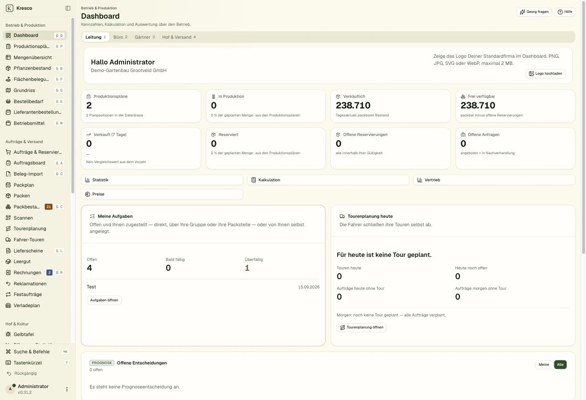Click the Administrator avatar
The image size is (586, 400).
click(x=10, y=389)
